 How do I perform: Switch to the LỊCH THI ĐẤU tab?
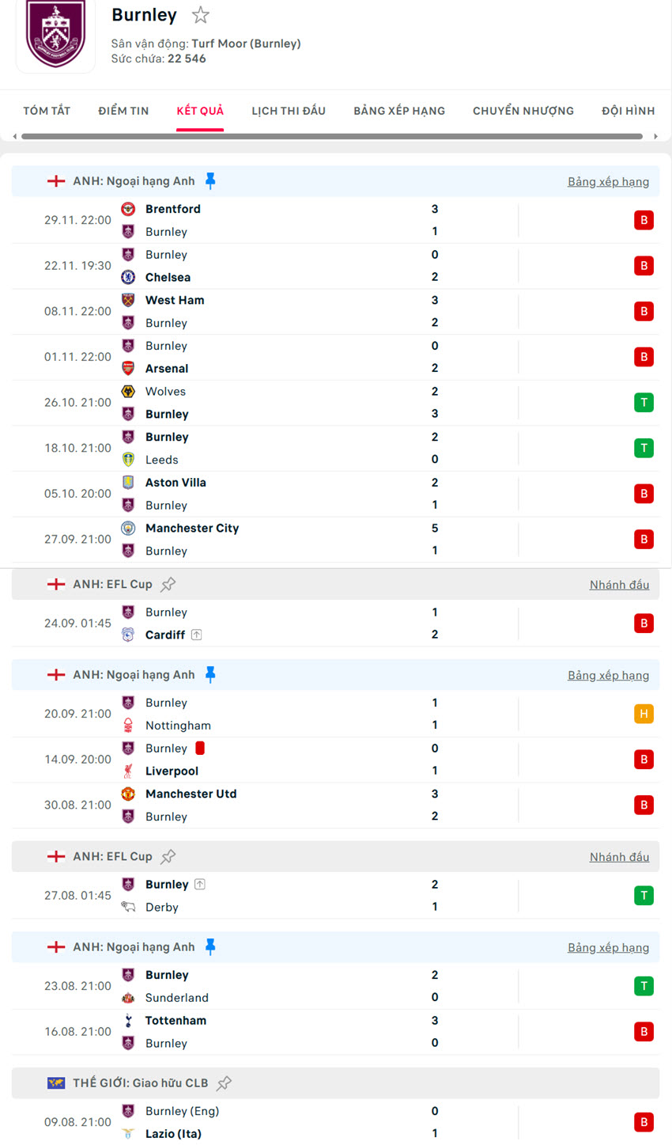(289, 111)
